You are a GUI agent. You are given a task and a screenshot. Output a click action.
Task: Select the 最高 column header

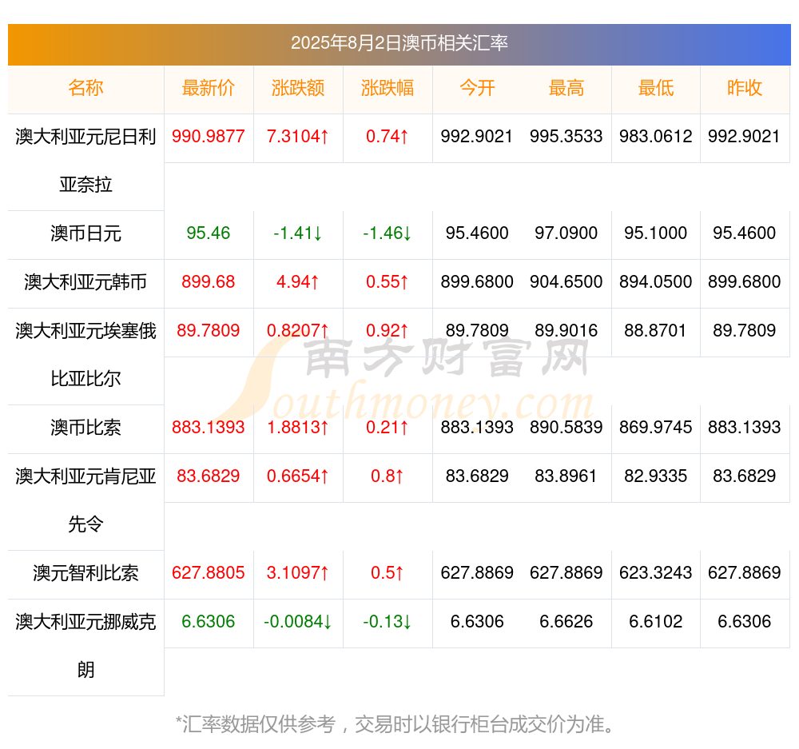click(x=566, y=88)
